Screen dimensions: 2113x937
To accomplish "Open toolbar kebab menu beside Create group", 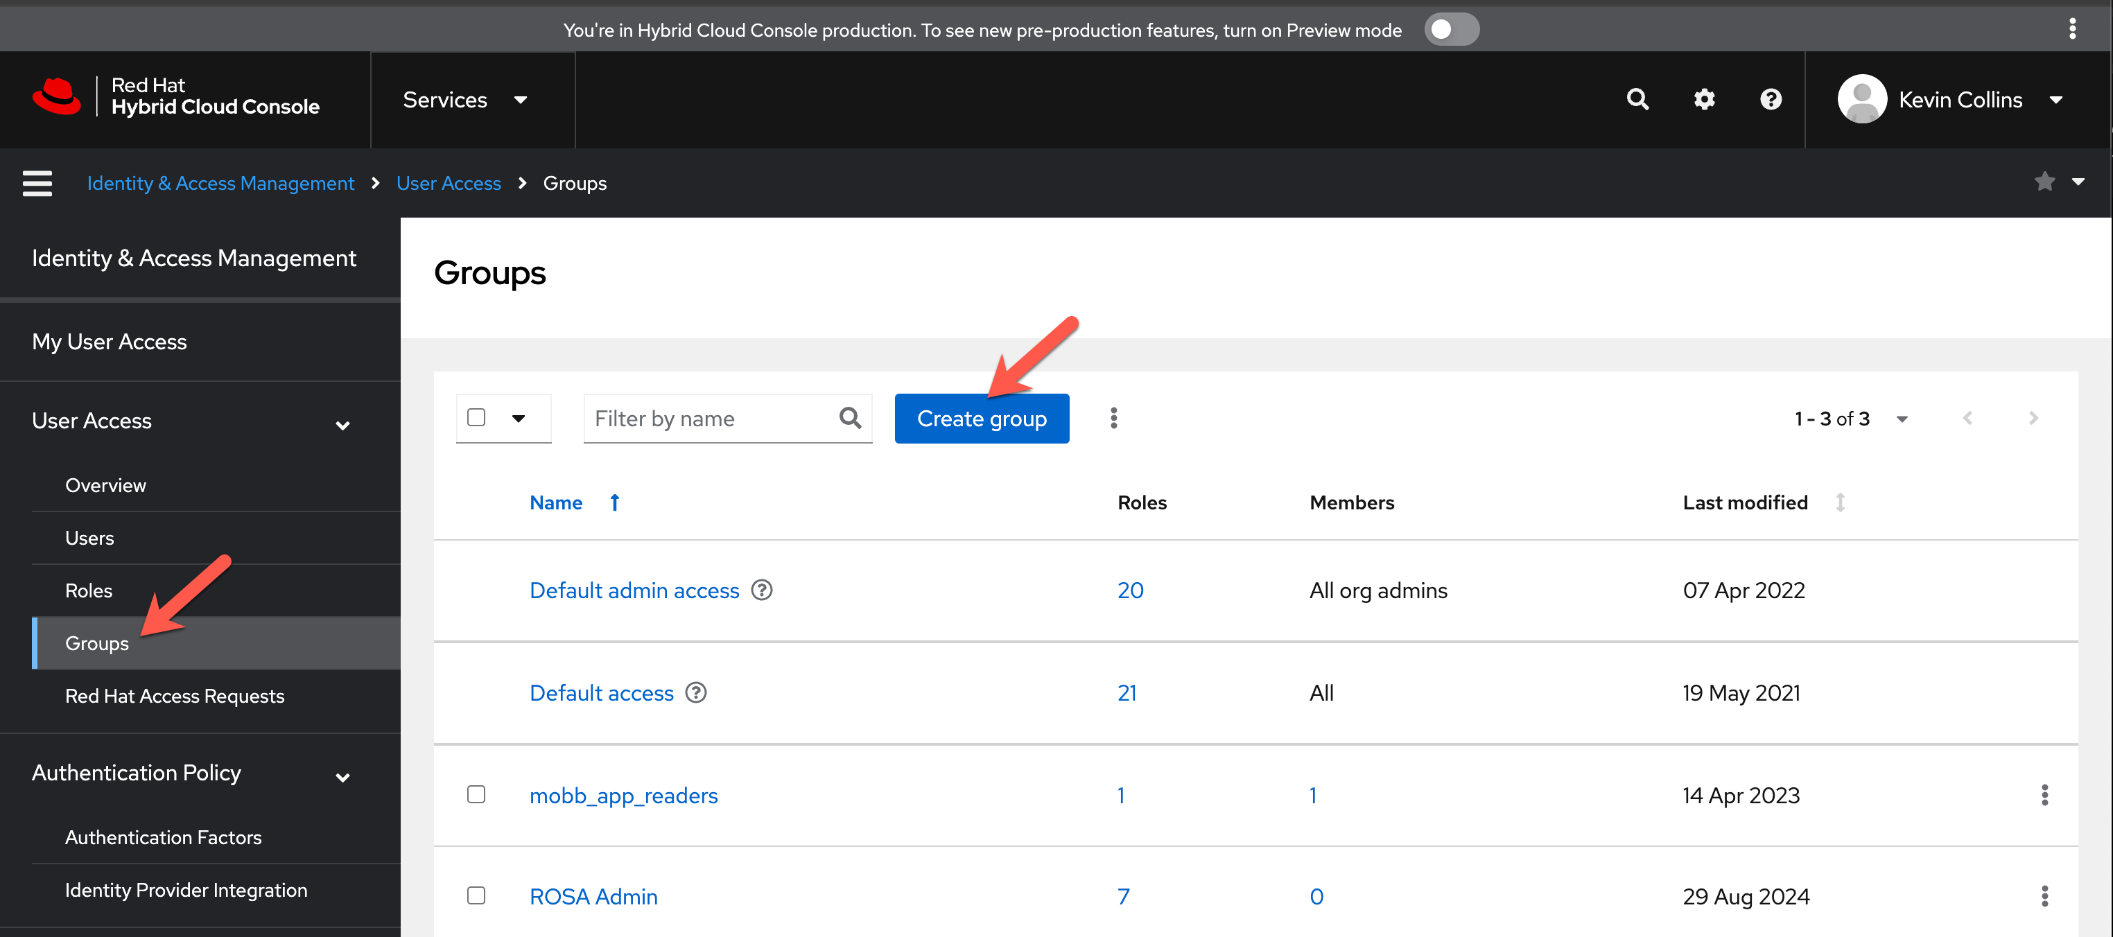I will [1113, 418].
